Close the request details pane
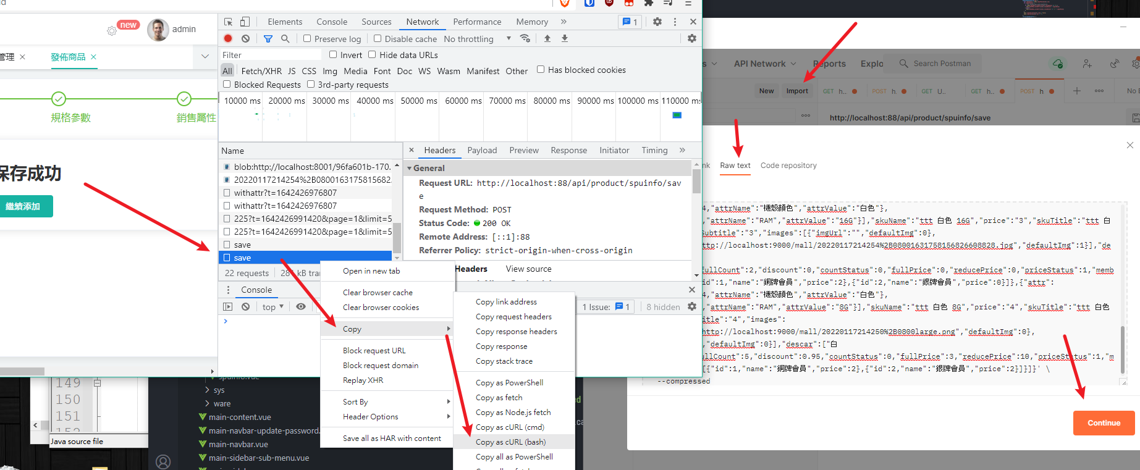 [412, 150]
